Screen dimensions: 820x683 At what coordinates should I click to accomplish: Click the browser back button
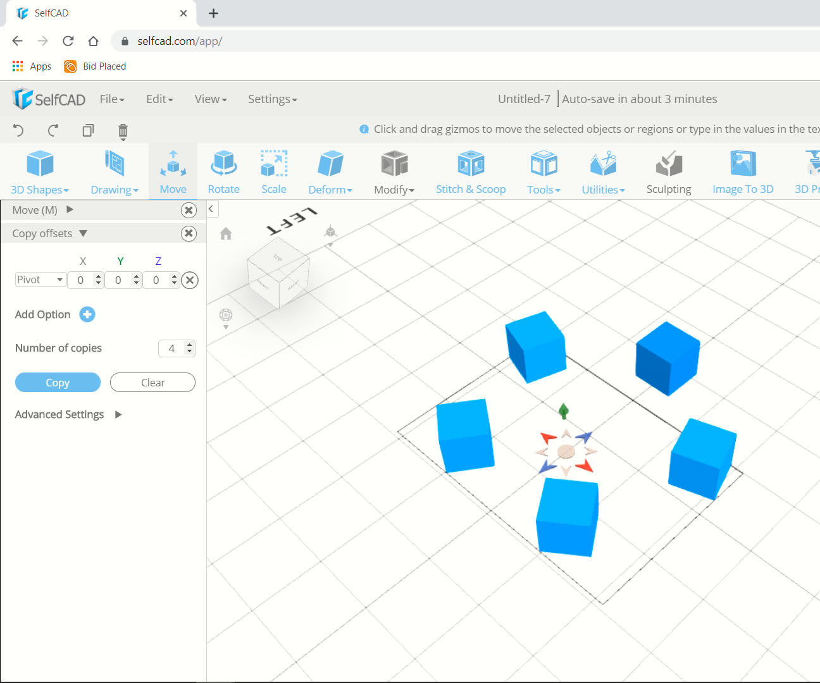point(17,41)
